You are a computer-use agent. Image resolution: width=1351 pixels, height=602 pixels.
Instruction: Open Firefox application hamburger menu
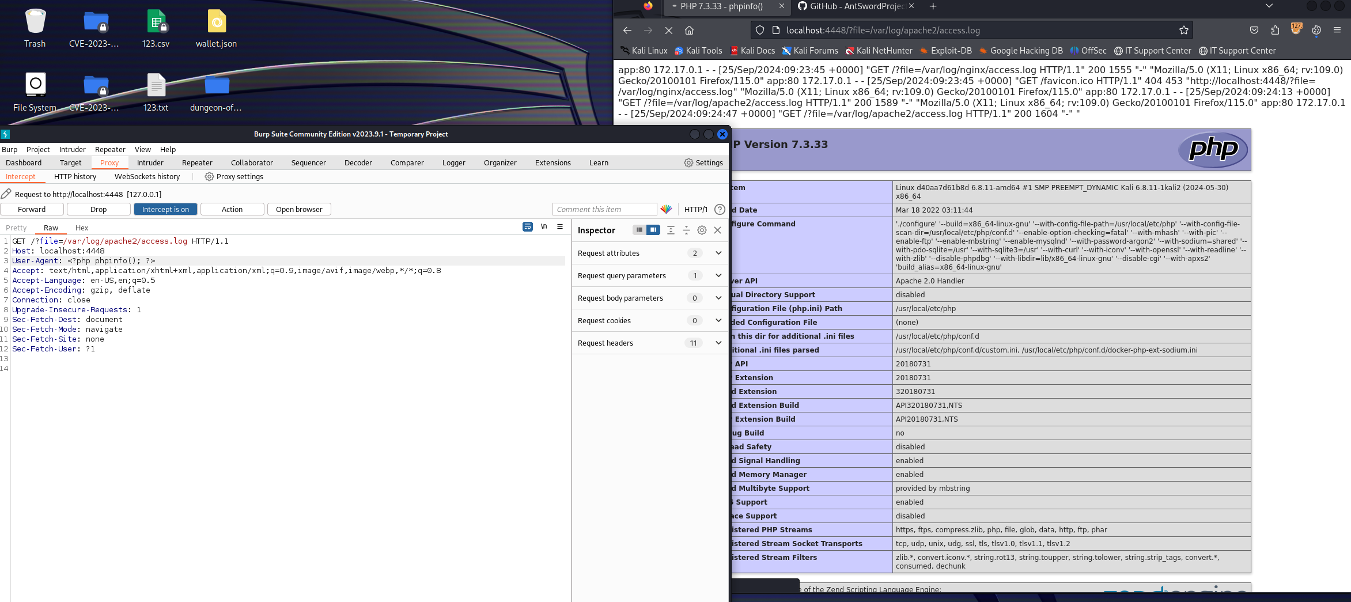1337,30
